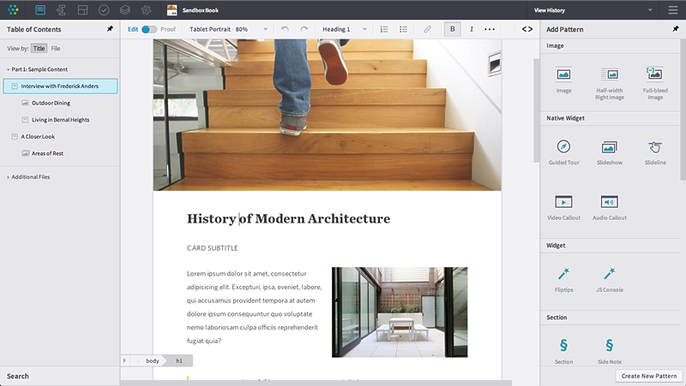Expand the breadcrumb bar arrow
Viewport: 686px width, 386px height.
coord(124,360)
